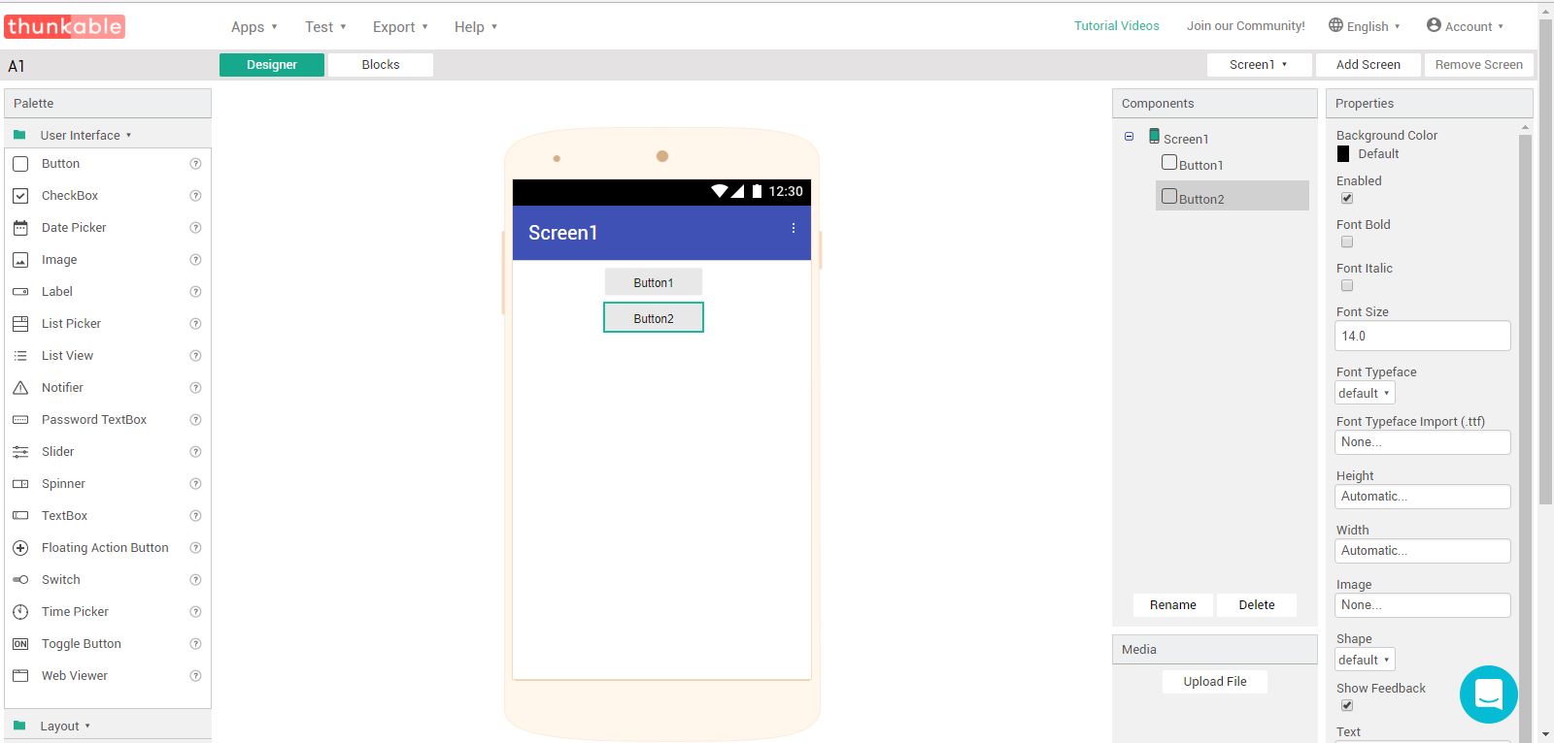Click the Toggle Button ON icon in Palette
This screenshot has height=743, width=1554.
[x=20, y=644]
